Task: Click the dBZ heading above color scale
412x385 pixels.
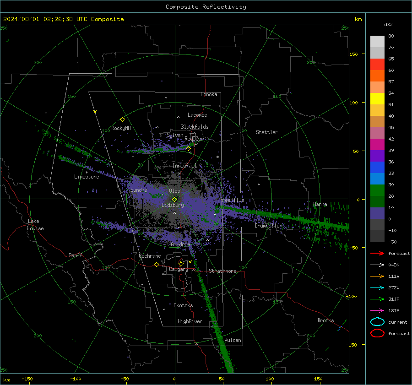Action: pyautogui.click(x=388, y=24)
